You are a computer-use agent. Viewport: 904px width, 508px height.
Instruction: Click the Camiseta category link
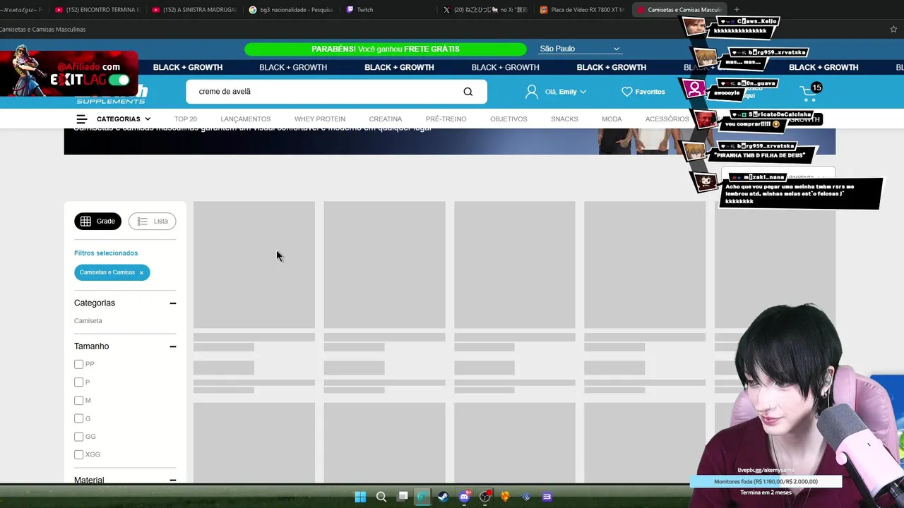point(88,321)
